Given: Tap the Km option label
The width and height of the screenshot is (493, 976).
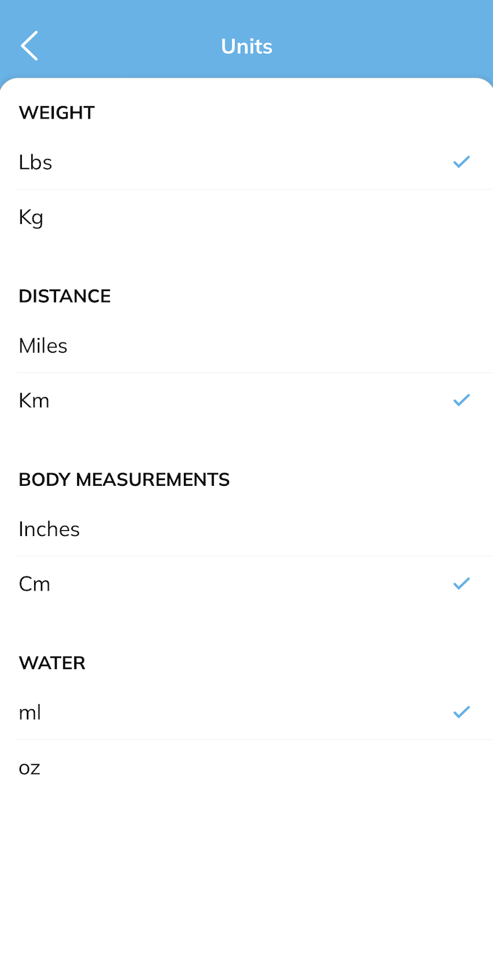Looking at the screenshot, I should tap(34, 401).
